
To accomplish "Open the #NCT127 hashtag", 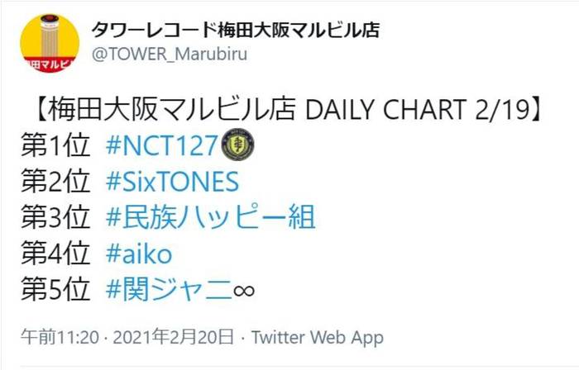I will (x=162, y=145).
